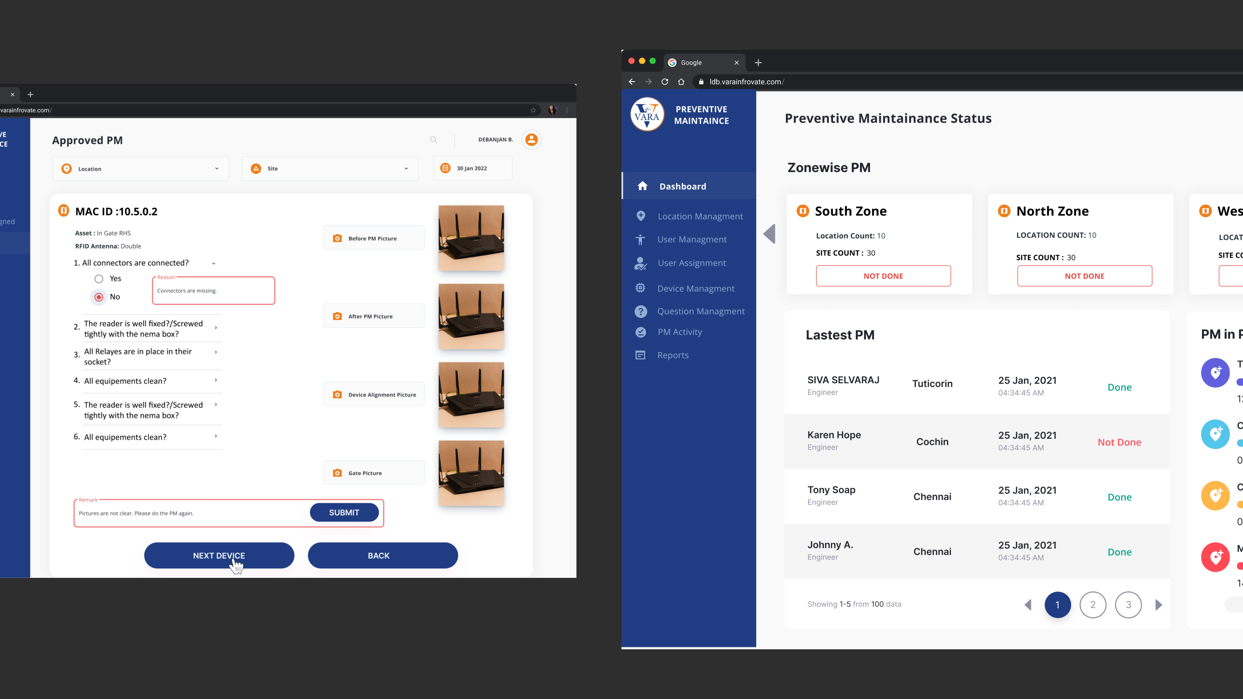The width and height of the screenshot is (1243, 699).
Task: Mark South Zone as Not Done
Action: [x=883, y=275]
